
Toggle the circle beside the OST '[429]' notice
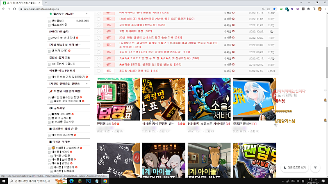tap(99, 19)
